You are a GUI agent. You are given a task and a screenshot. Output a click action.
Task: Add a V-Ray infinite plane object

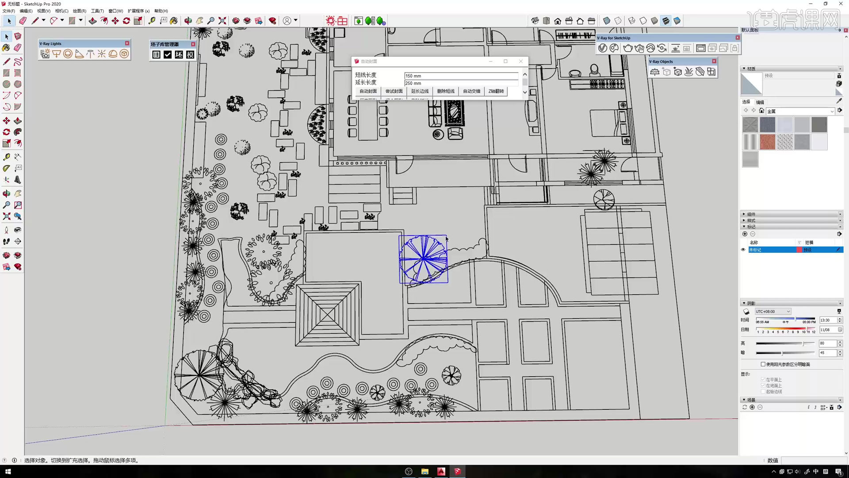tap(655, 72)
